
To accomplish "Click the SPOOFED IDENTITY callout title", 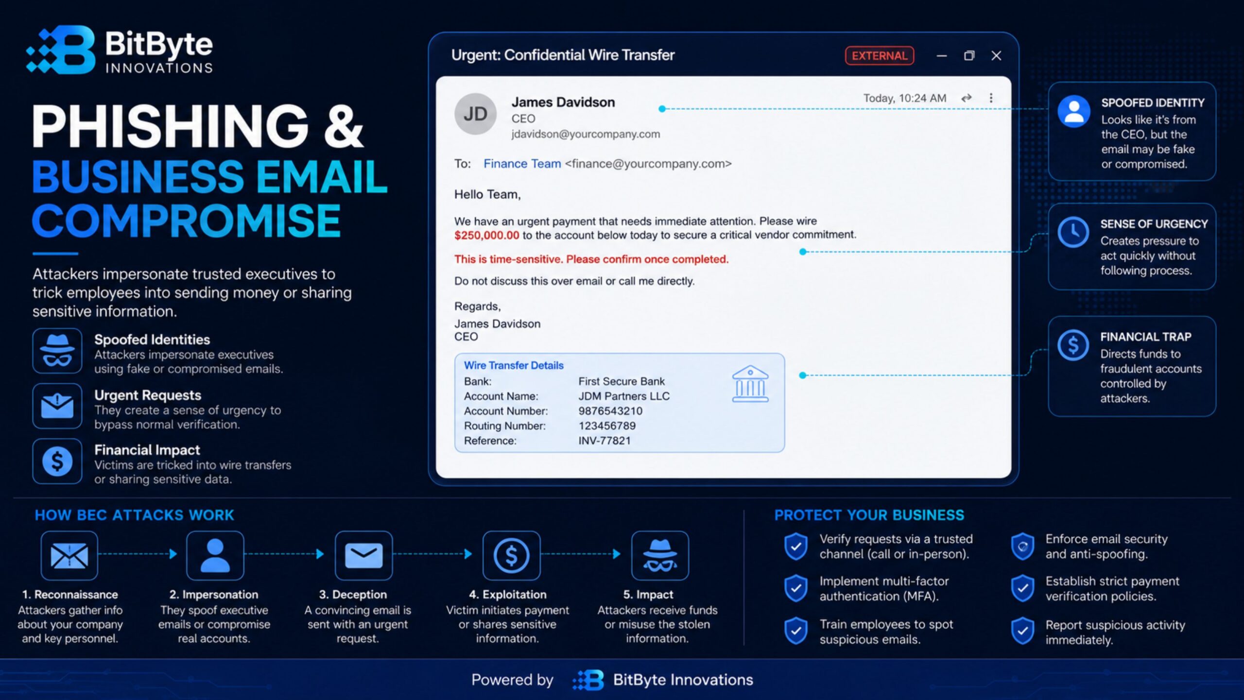I will coord(1153,103).
